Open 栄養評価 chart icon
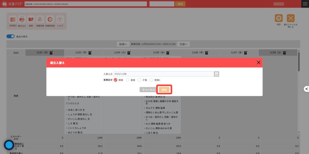The image size is (309, 154). coord(40,20)
